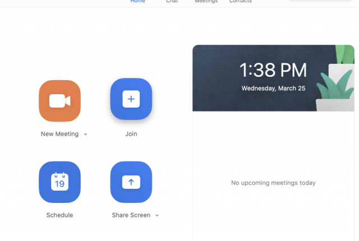Screen dimensions: 359x241
Task: Start a New Meeting with the orange camera icon
Action: click(x=60, y=101)
